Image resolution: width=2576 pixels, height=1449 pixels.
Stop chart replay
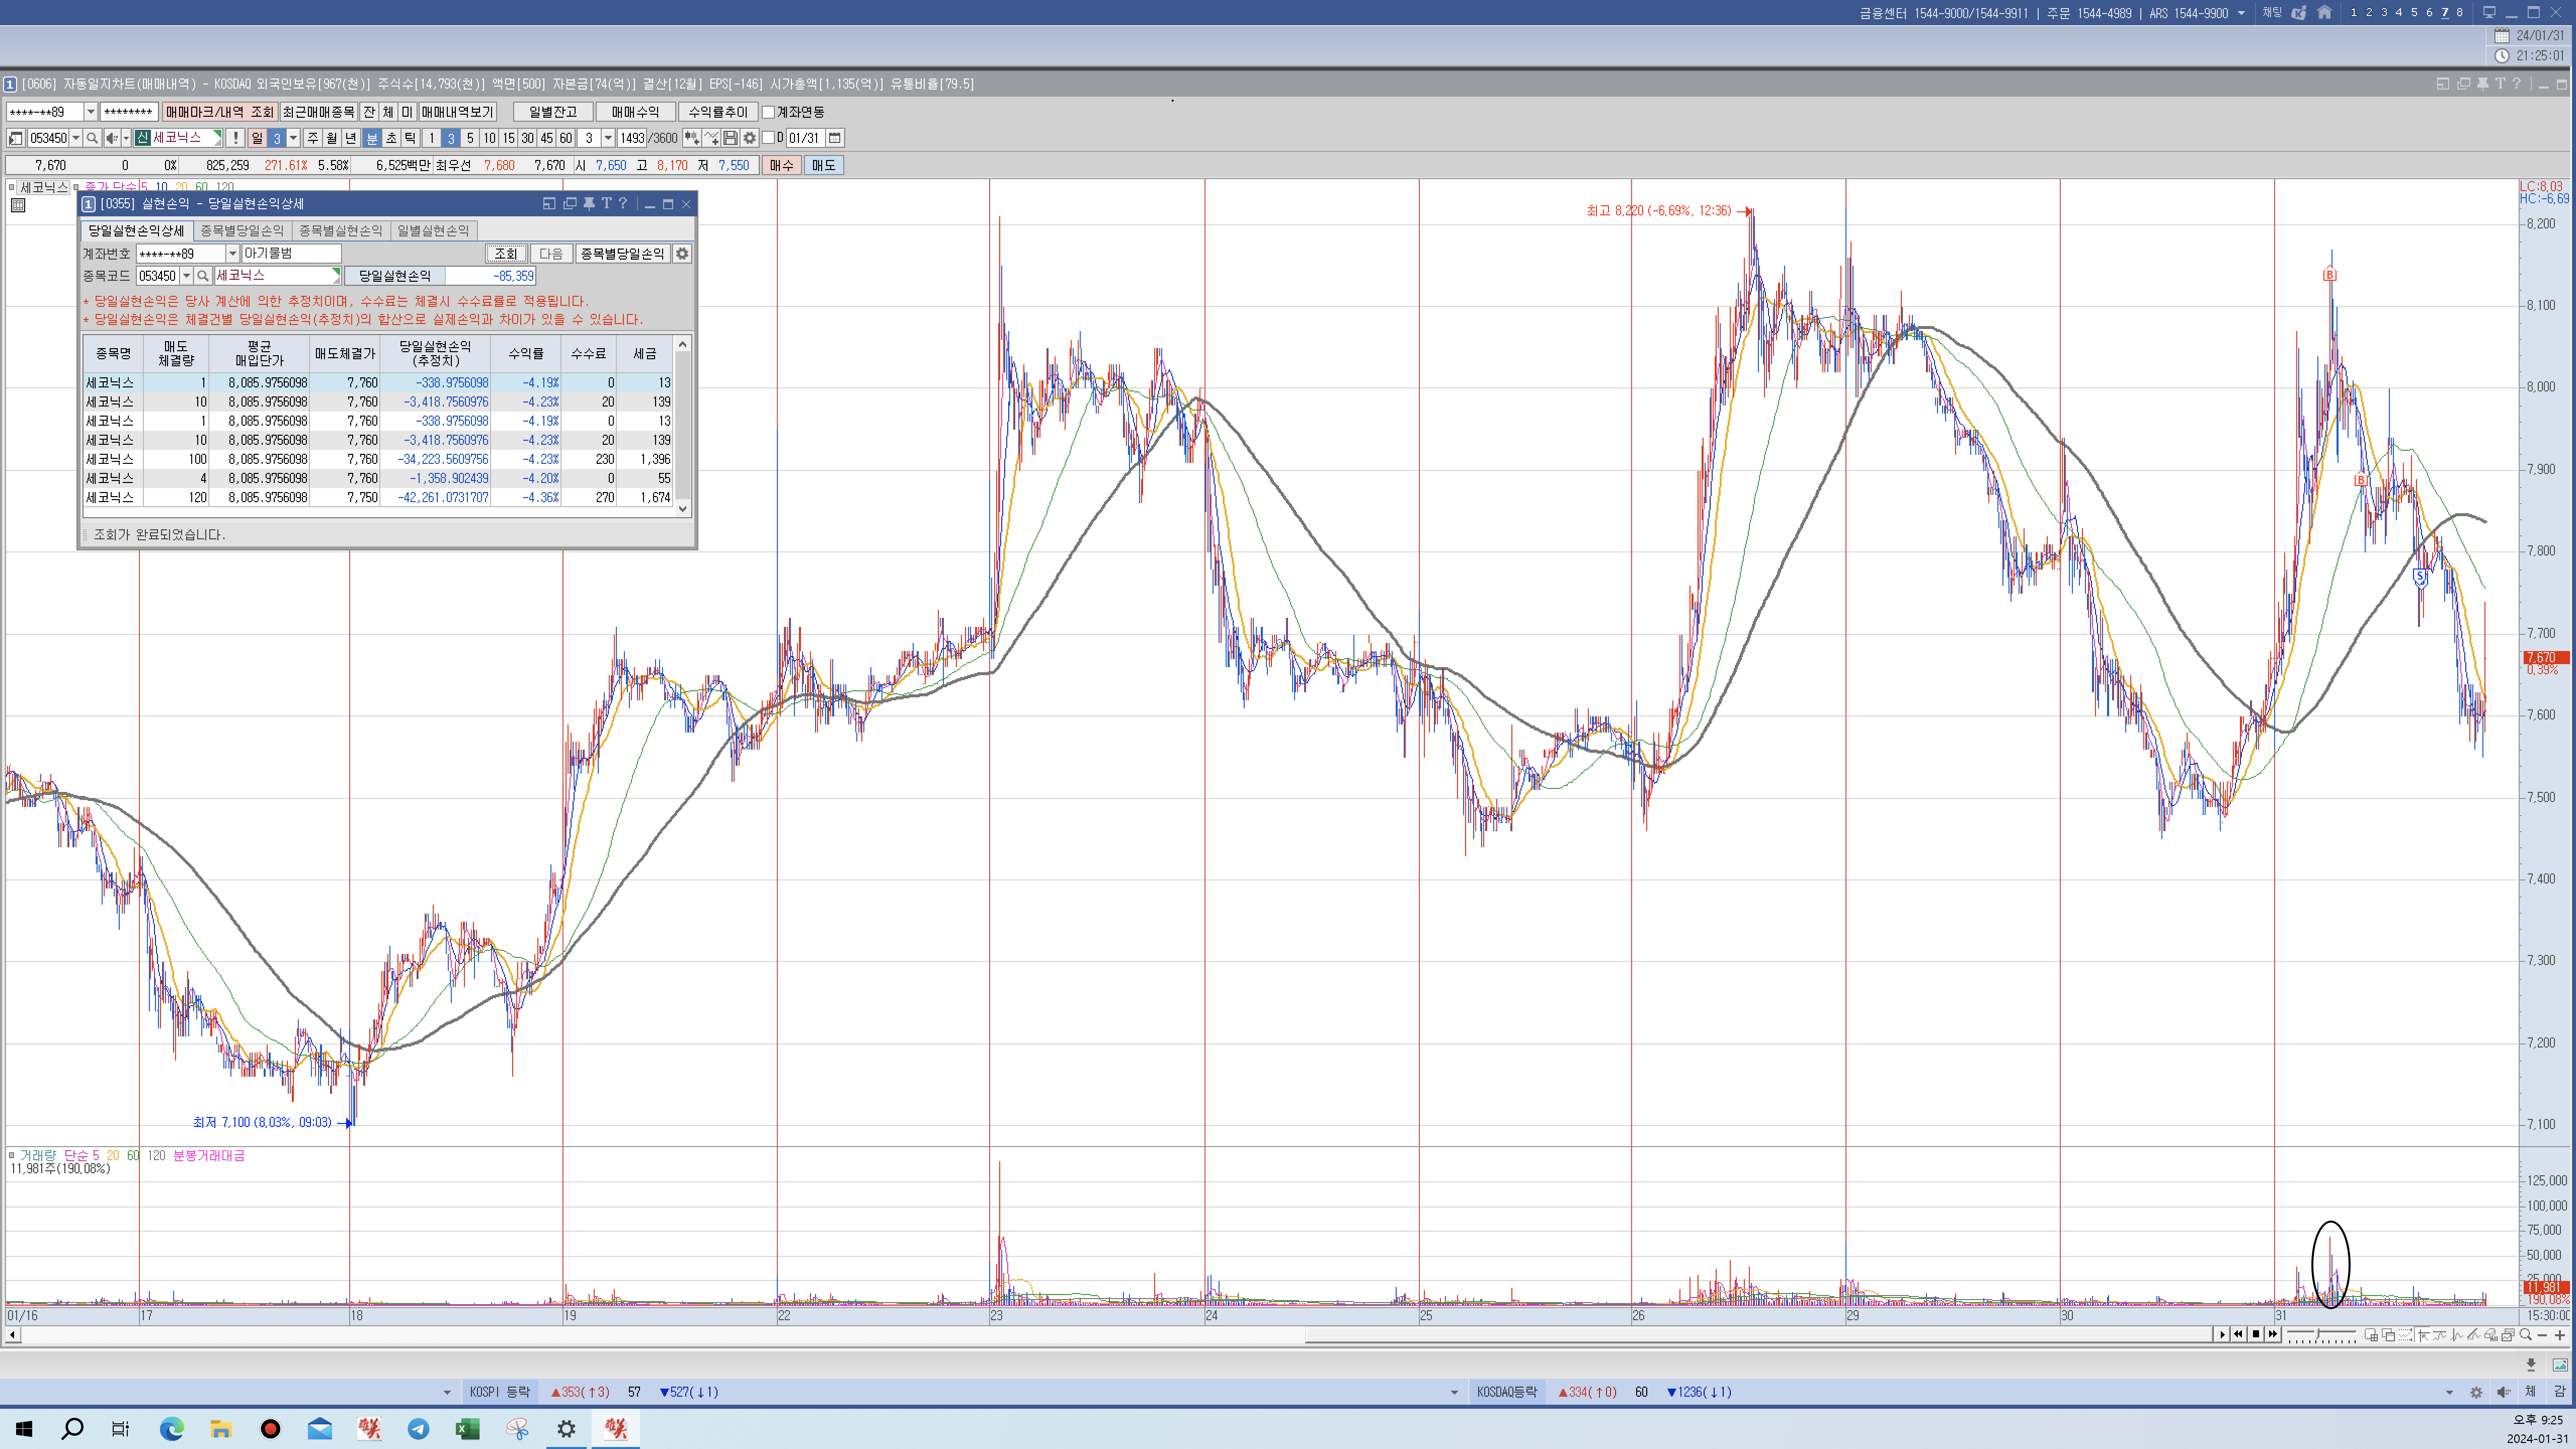click(2256, 1334)
